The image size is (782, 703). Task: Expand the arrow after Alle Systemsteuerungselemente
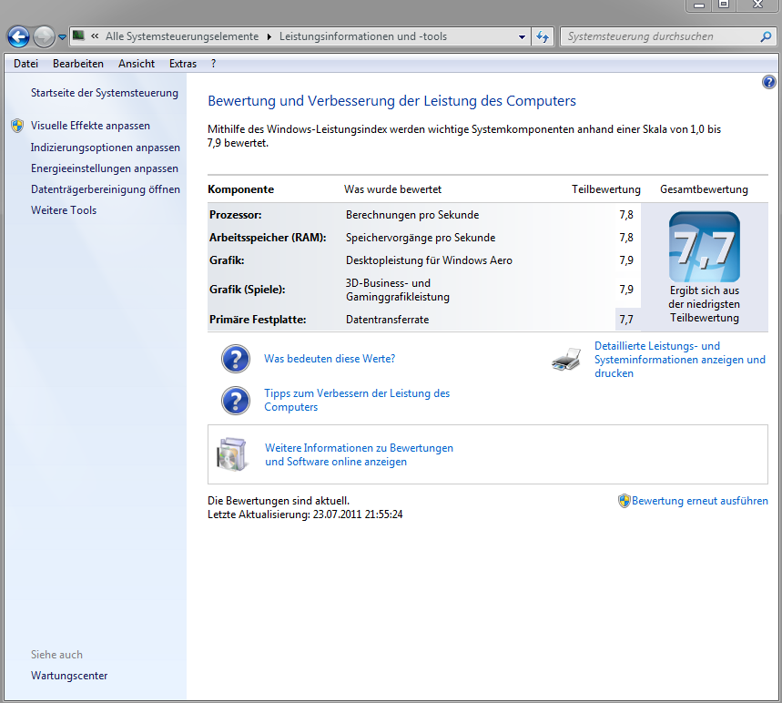click(269, 37)
